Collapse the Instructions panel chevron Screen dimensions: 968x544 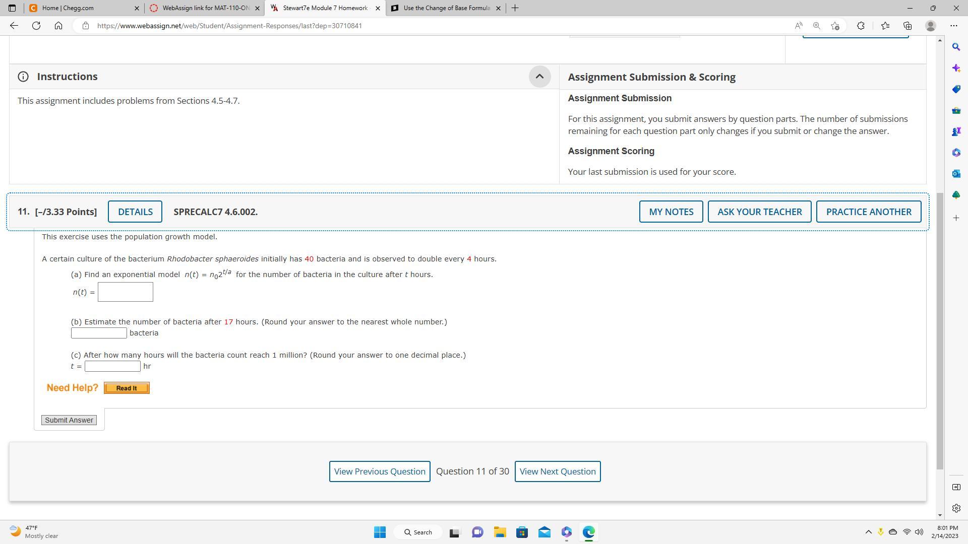[539, 77]
